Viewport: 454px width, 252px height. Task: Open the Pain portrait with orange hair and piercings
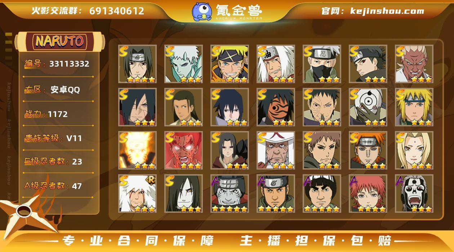[x=368, y=150]
